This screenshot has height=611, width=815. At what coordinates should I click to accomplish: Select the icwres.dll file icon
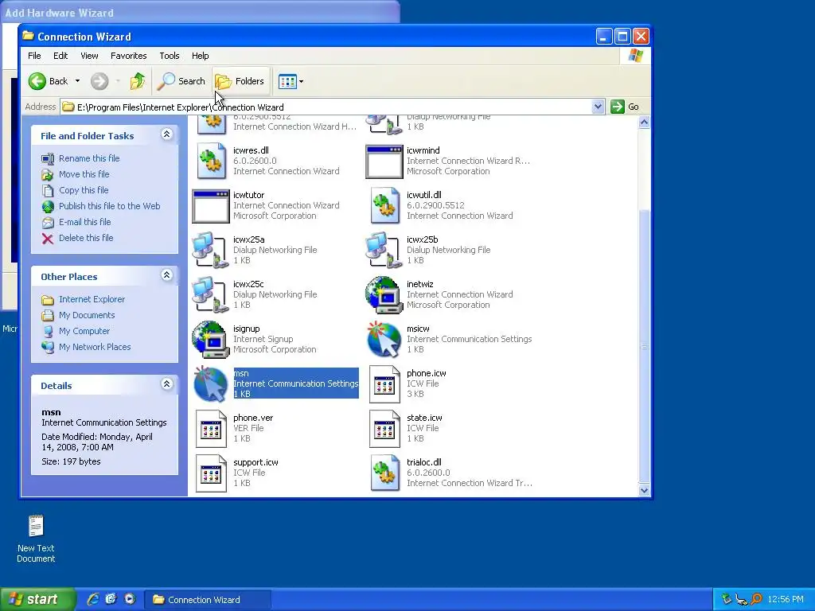[x=211, y=161]
